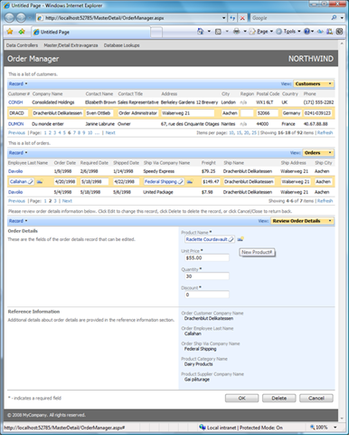Open a new blank browser tab
This screenshot has width=349, height=435.
pos(156,32)
